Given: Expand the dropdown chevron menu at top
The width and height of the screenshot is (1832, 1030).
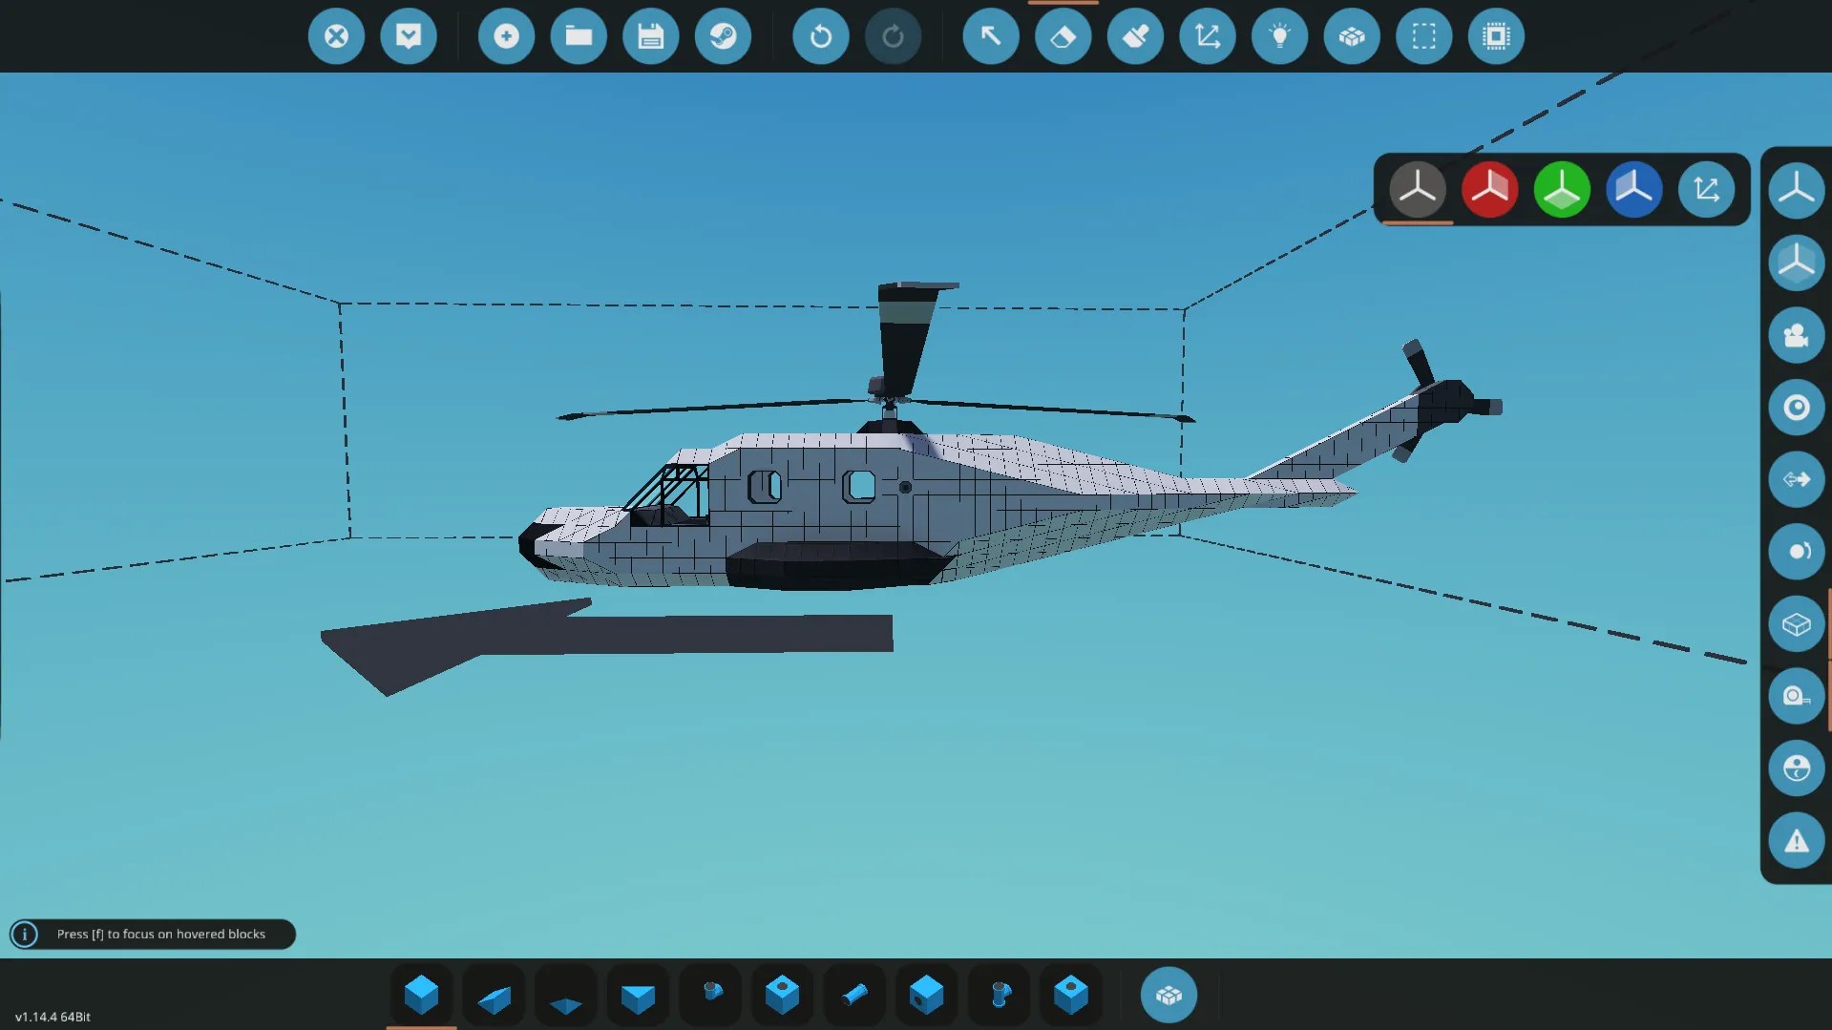Looking at the screenshot, I should pyautogui.click(x=409, y=36).
